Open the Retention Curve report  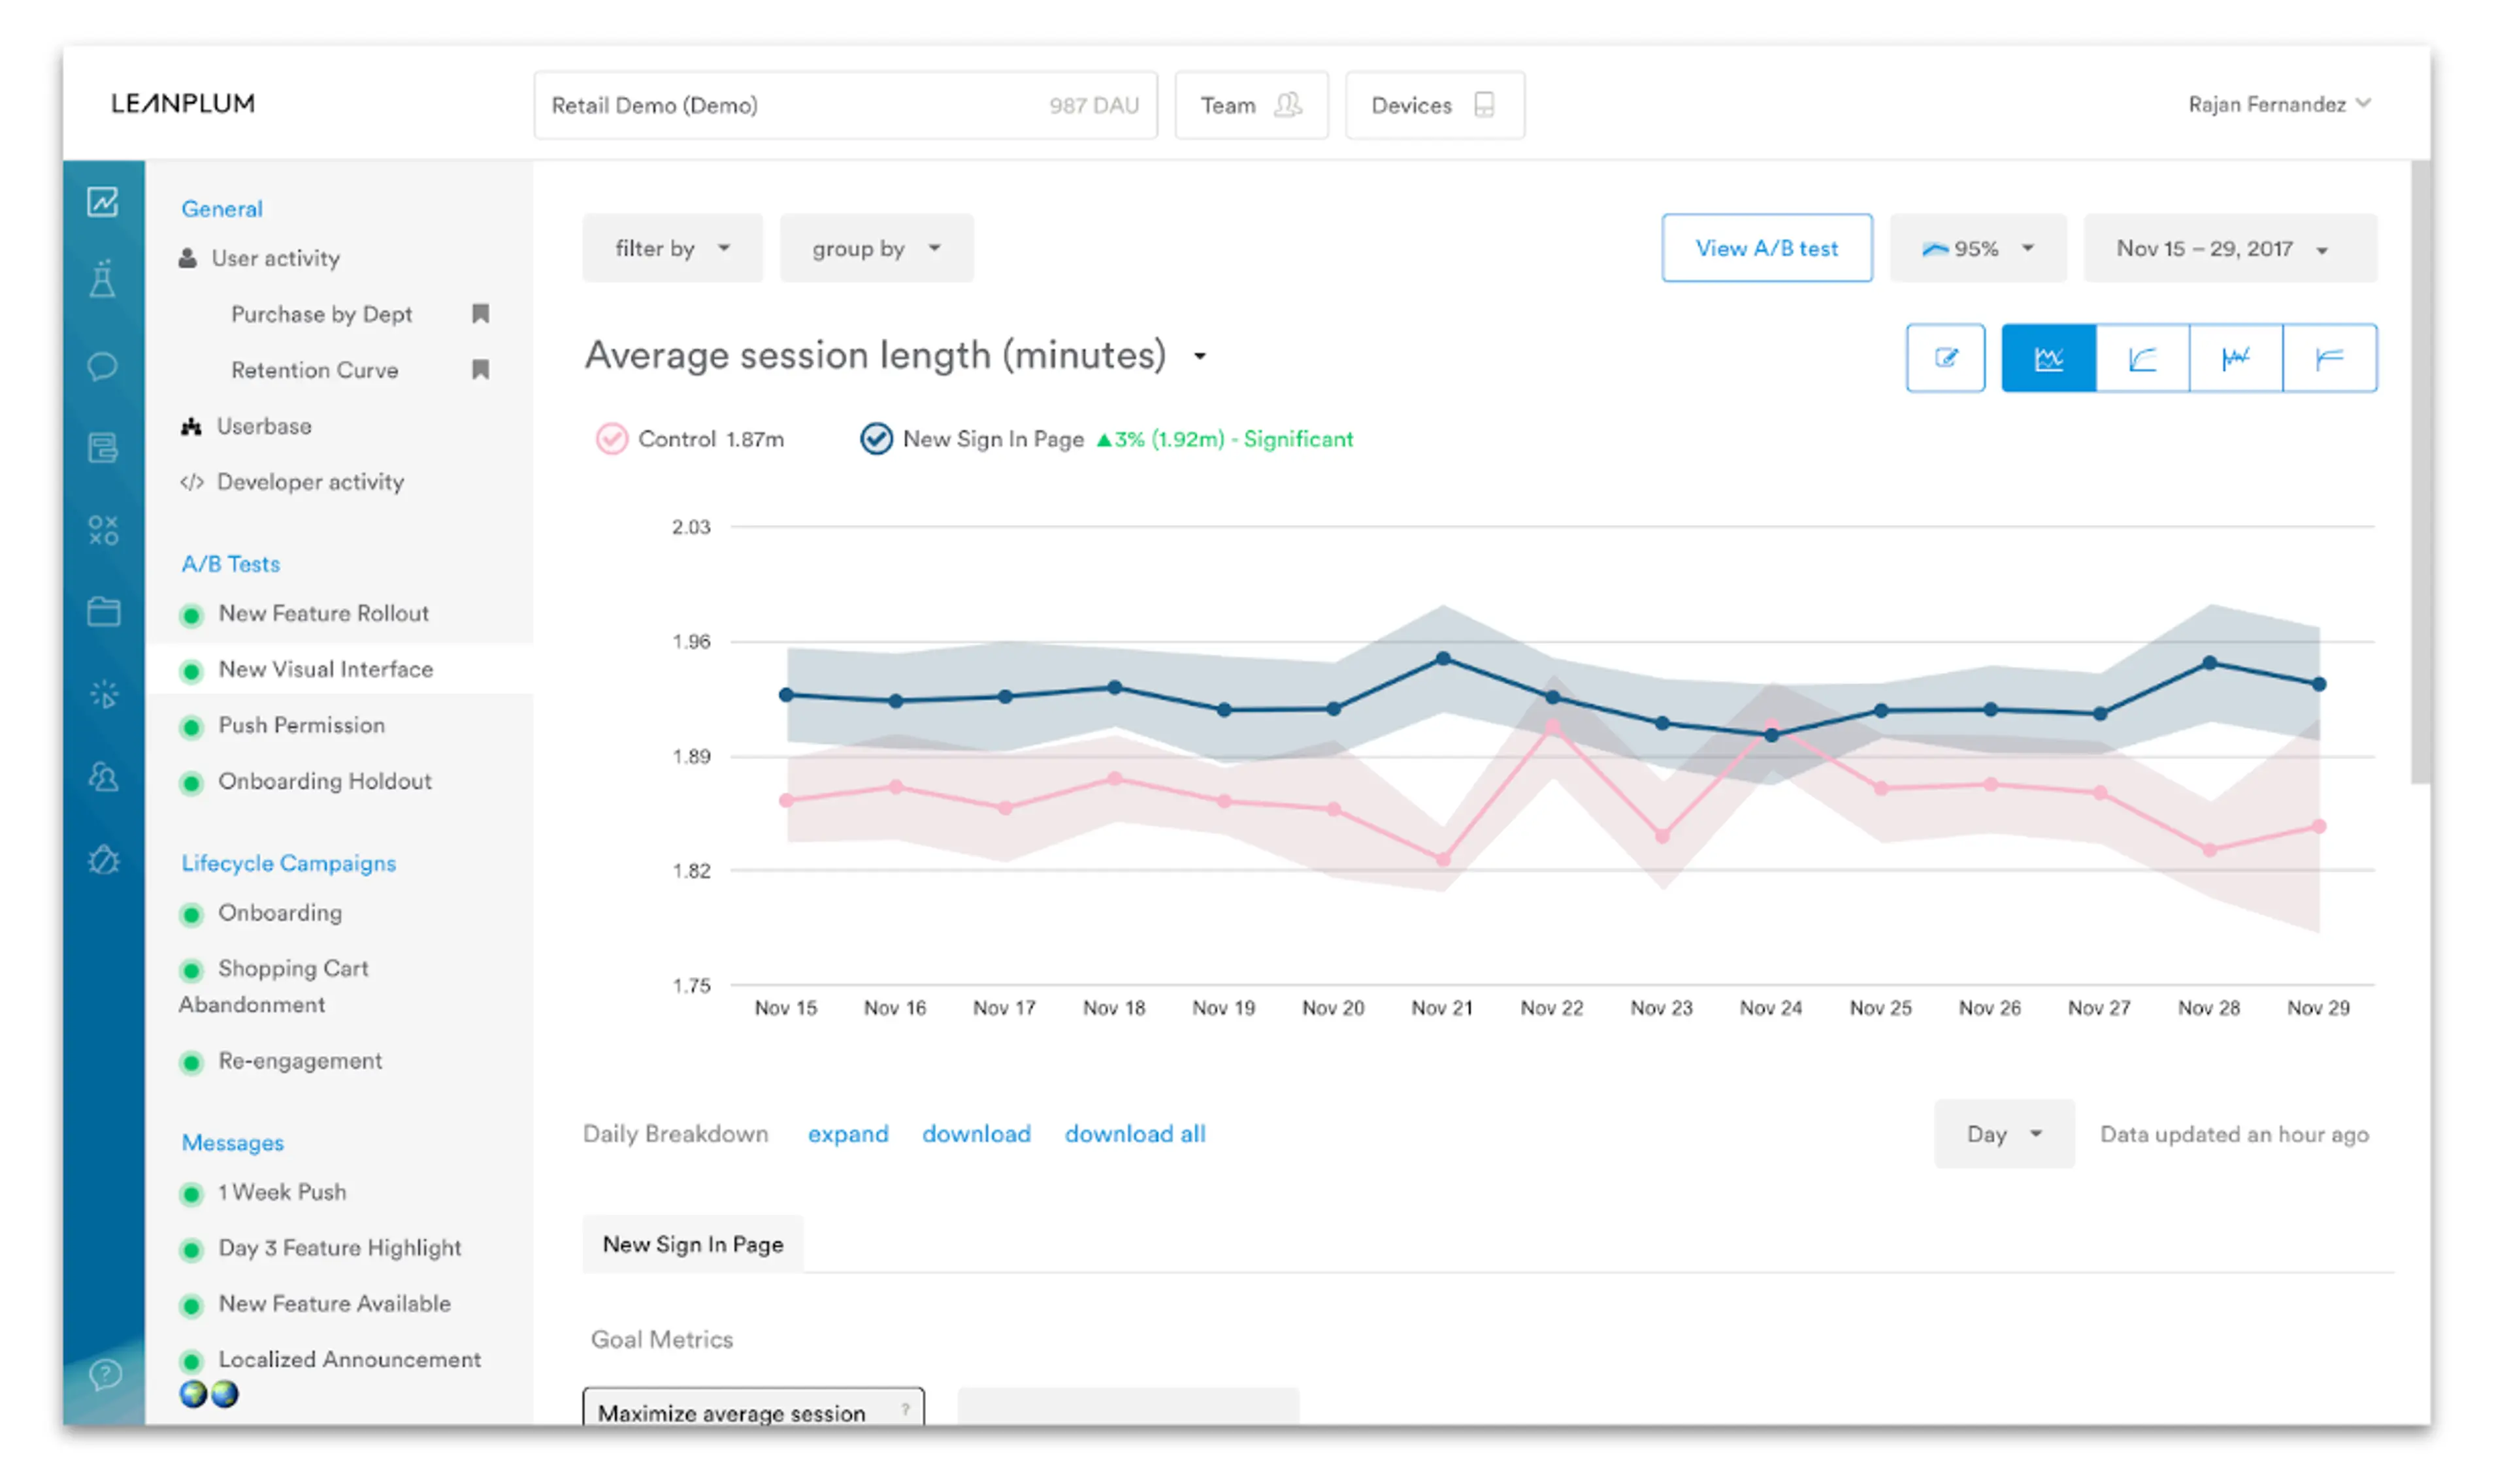(314, 370)
